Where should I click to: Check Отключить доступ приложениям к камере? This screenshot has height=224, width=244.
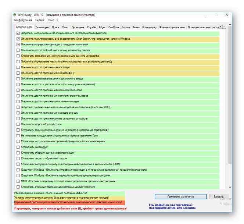click(x=18, y=67)
